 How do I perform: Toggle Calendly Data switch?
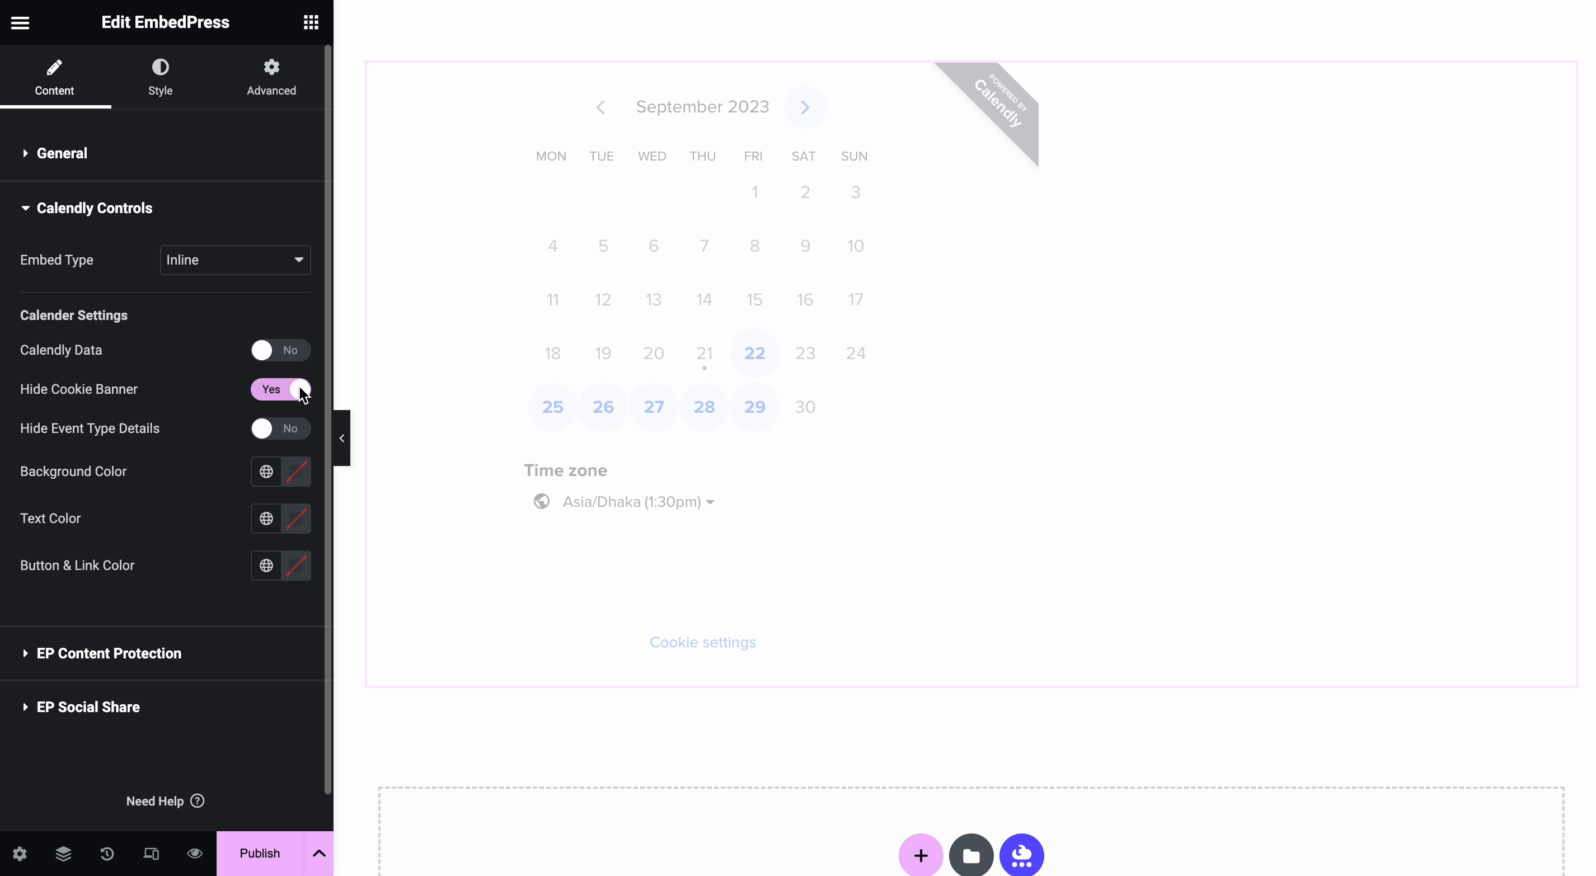tap(279, 350)
